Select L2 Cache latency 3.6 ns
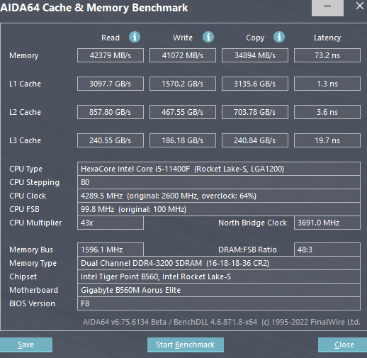The image size is (367, 358). coord(327,112)
